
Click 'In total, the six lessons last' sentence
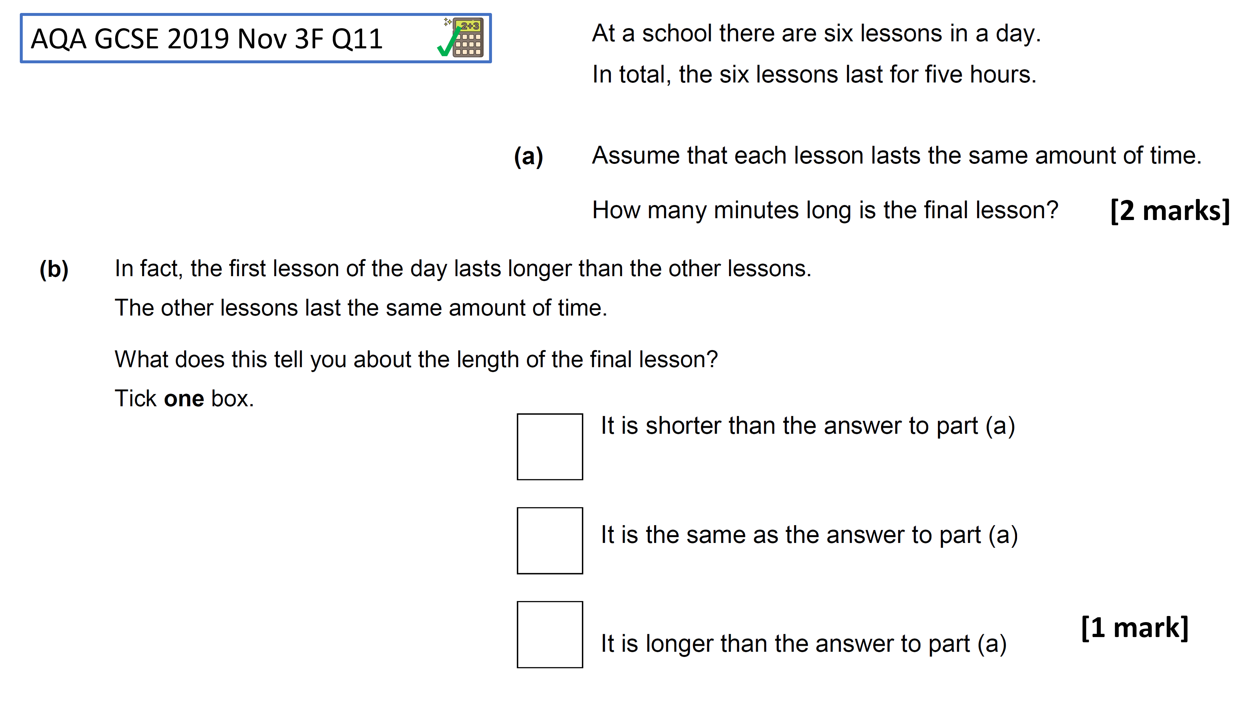click(814, 75)
